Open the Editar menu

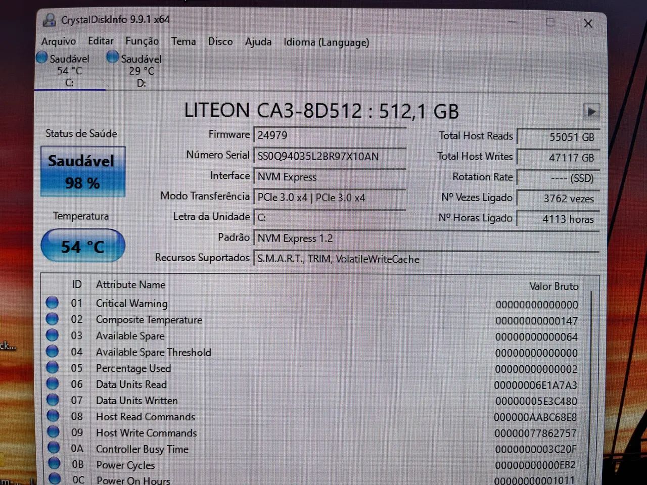tap(101, 41)
